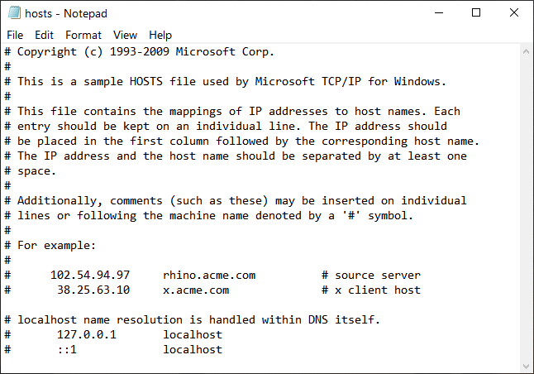Viewport: 534px width, 374px height.
Task: Place cursor in the Copyright line
Action: pos(140,51)
